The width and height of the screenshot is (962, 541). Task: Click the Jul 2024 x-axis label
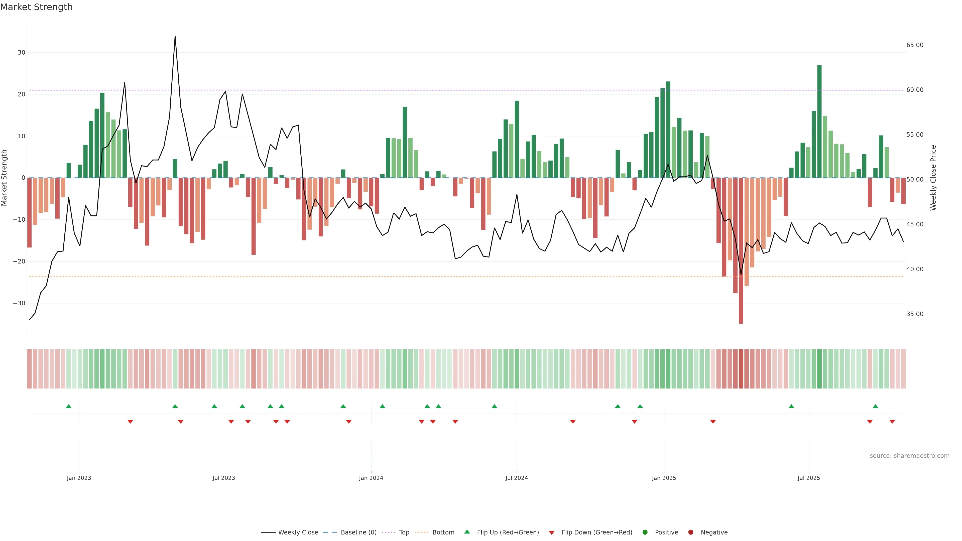pyautogui.click(x=517, y=478)
